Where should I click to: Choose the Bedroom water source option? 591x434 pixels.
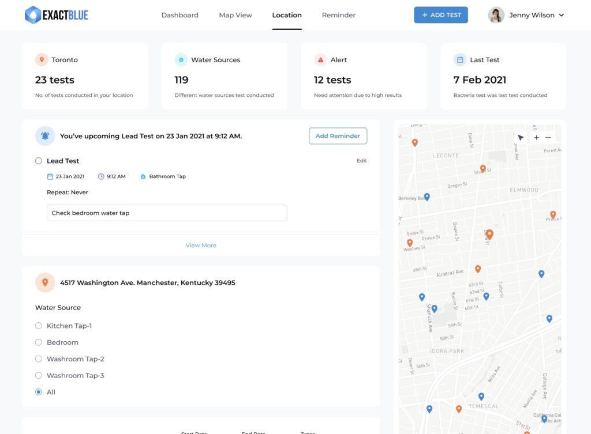coord(39,342)
